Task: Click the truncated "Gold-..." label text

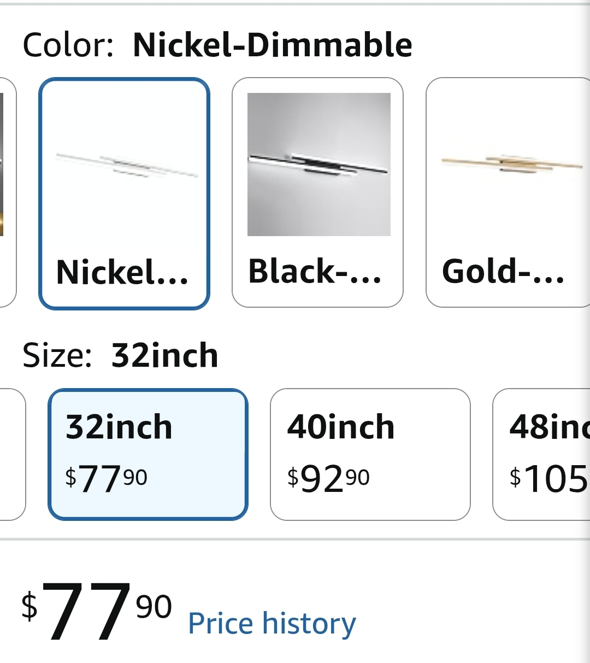Action: tap(503, 271)
